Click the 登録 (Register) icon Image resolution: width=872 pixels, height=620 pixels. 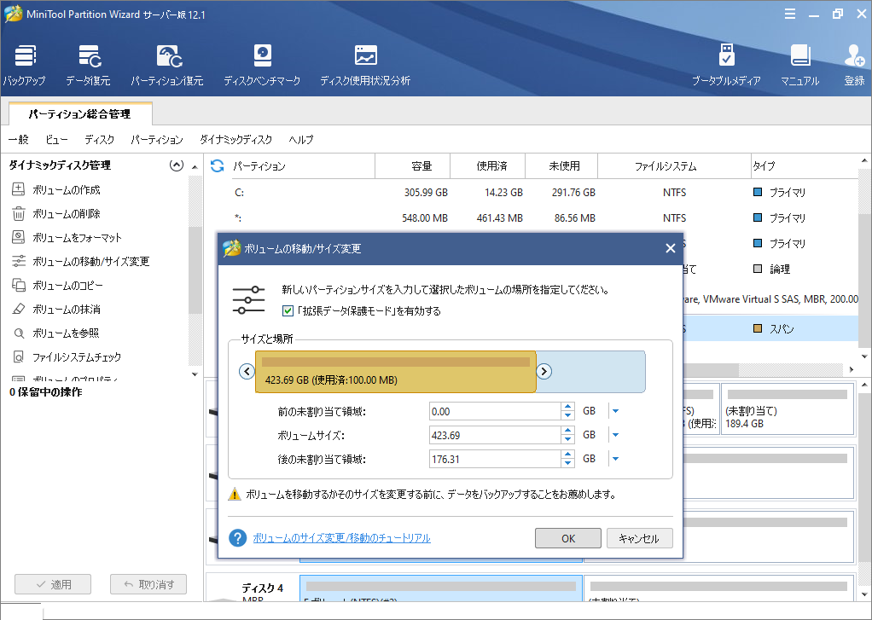(x=854, y=66)
